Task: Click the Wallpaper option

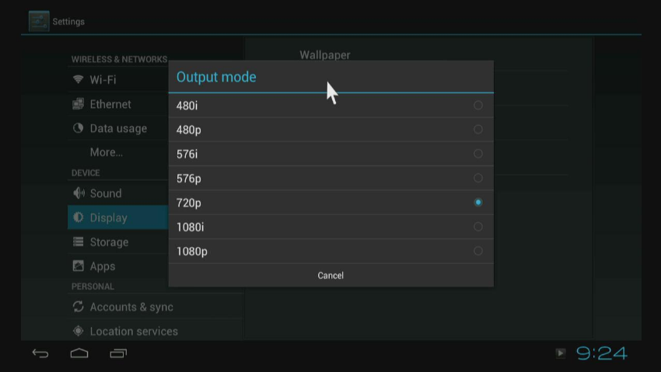Action: (x=324, y=54)
